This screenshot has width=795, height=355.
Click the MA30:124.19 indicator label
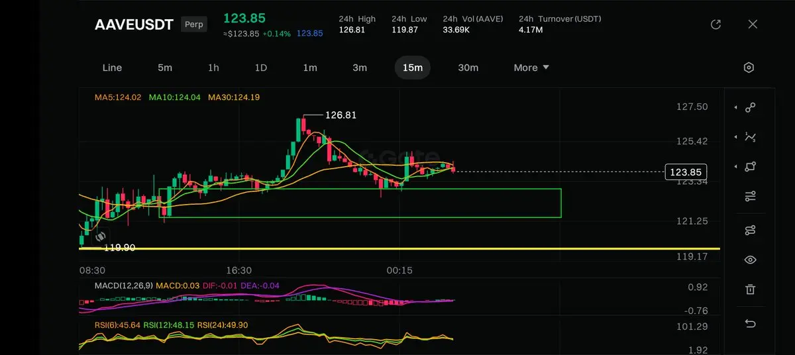[x=234, y=97]
